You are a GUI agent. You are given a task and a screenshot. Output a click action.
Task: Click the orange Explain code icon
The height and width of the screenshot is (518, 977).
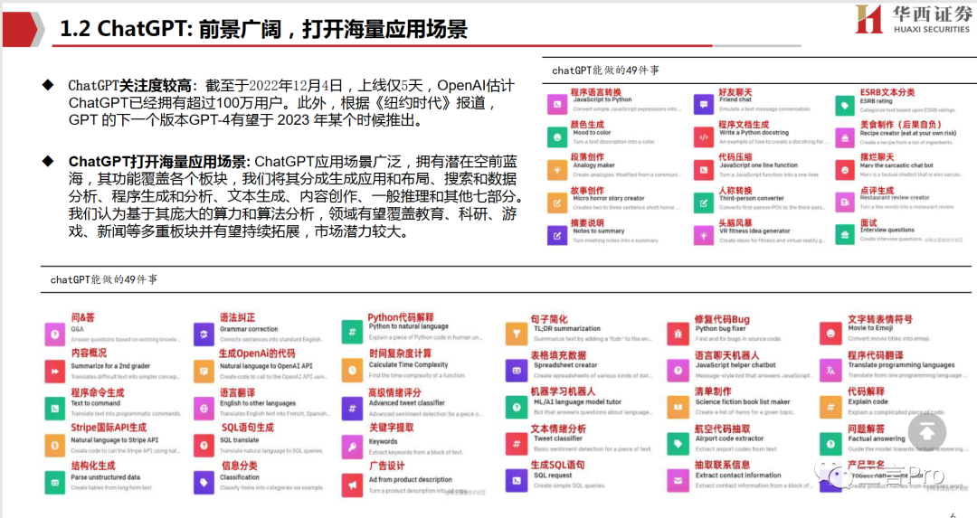830,407
